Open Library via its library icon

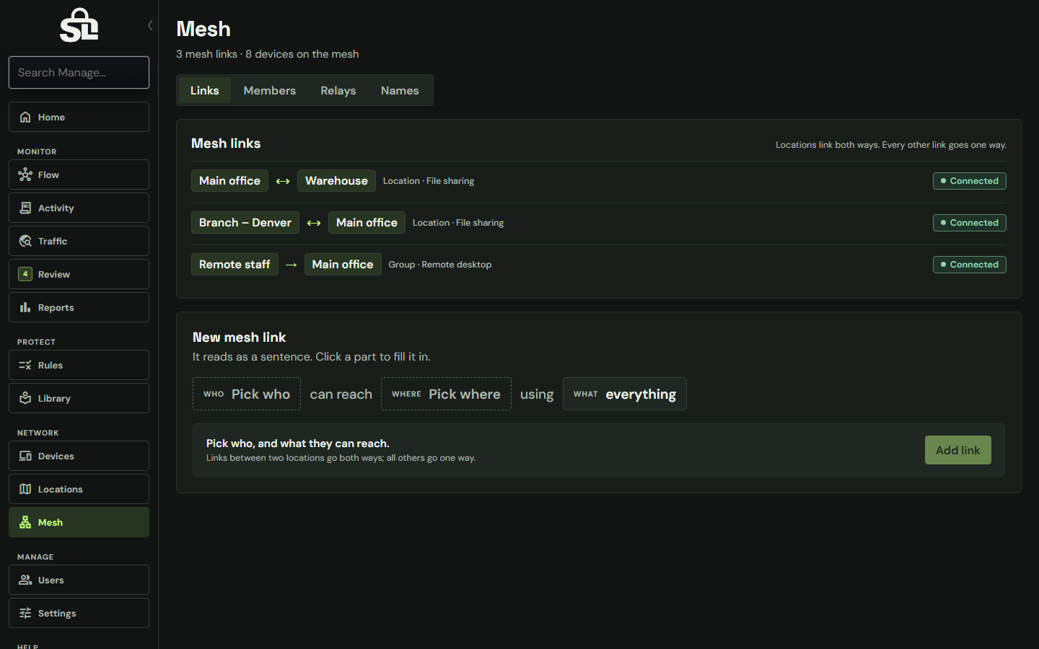[25, 398]
